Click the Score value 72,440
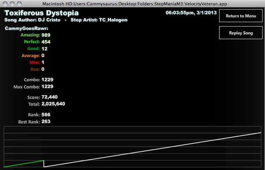Image resolution: width=265 pixels, height=170 pixels. [x=50, y=97]
